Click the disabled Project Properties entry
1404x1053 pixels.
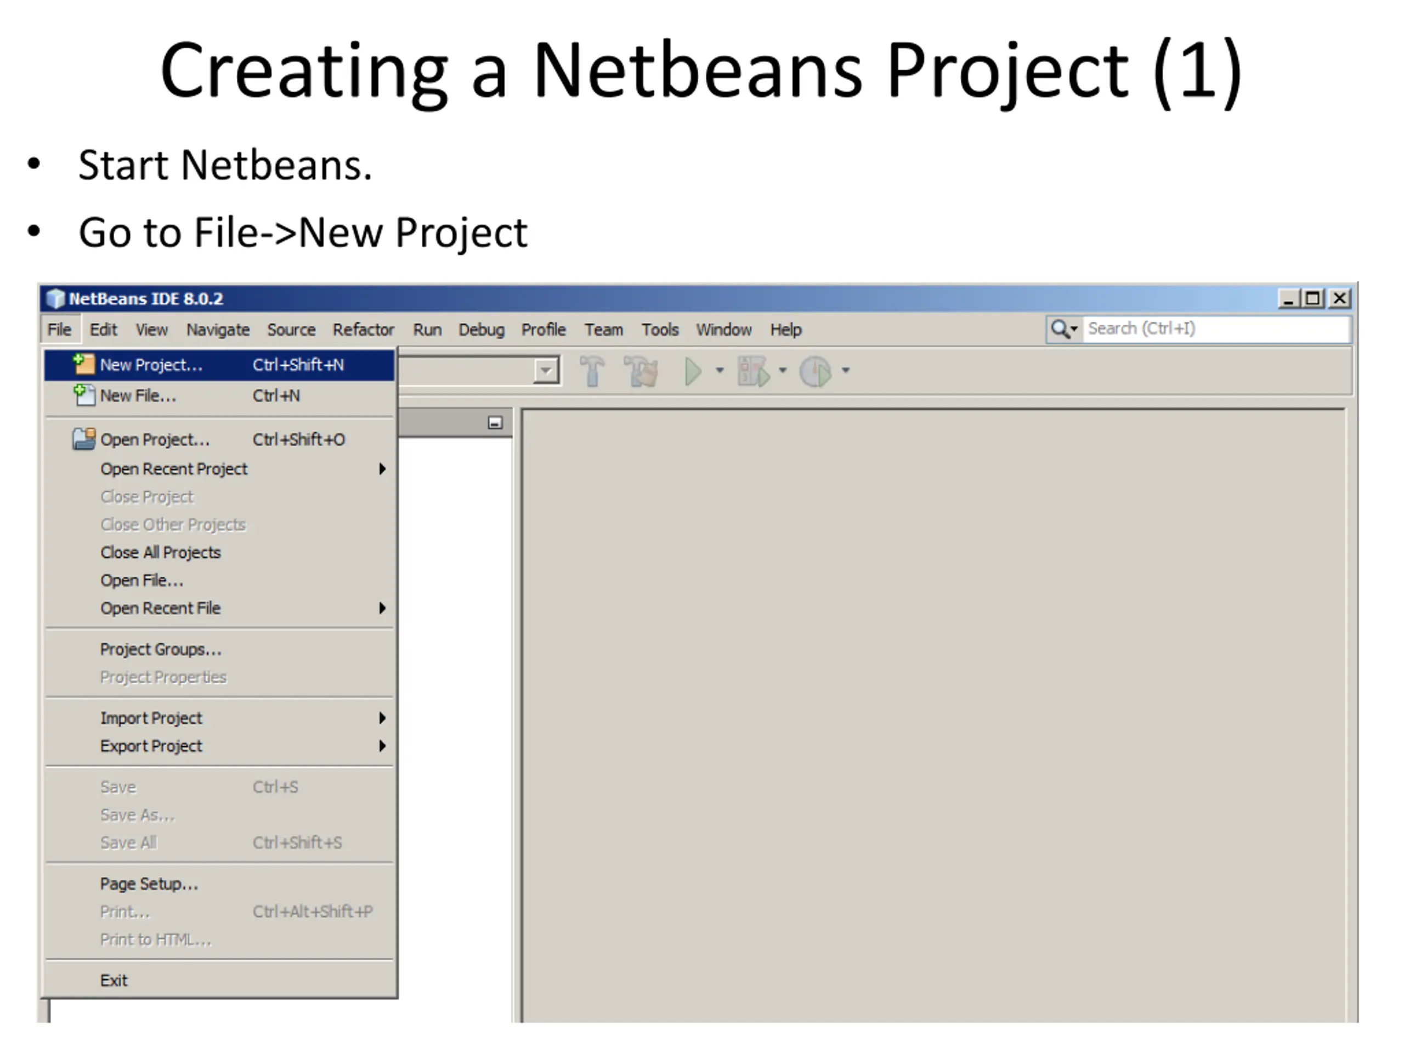coord(219,677)
